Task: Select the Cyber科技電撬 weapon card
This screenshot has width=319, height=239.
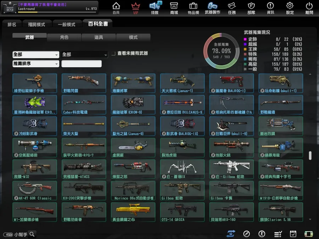Action: click(84, 105)
